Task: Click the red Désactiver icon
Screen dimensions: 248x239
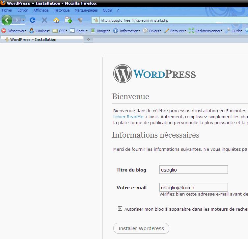Action: 4,31
